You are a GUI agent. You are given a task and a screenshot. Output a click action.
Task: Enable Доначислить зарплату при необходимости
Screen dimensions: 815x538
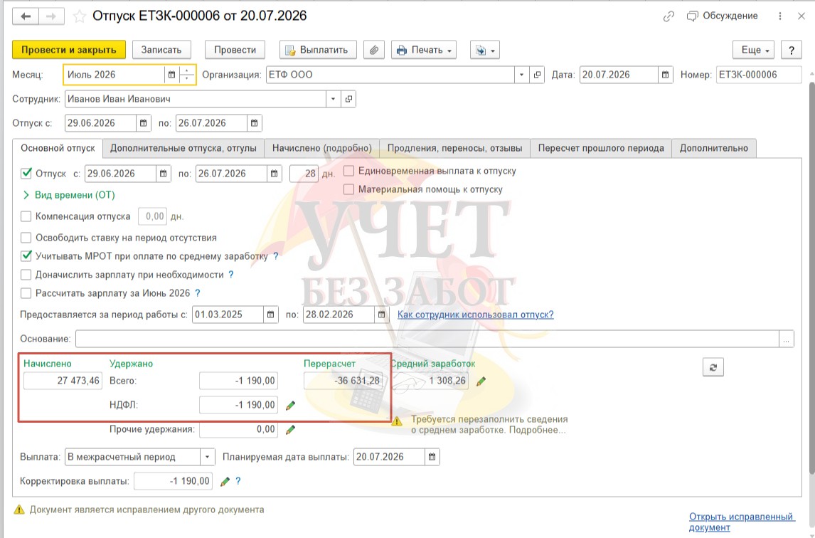tap(26, 275)
